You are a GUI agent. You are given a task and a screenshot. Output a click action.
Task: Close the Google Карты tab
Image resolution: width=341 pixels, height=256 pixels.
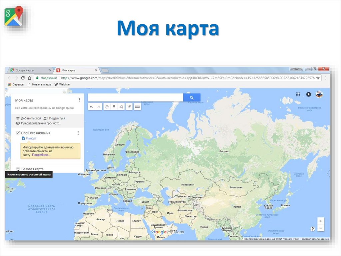pyautogui.click(x=50, y=70)
